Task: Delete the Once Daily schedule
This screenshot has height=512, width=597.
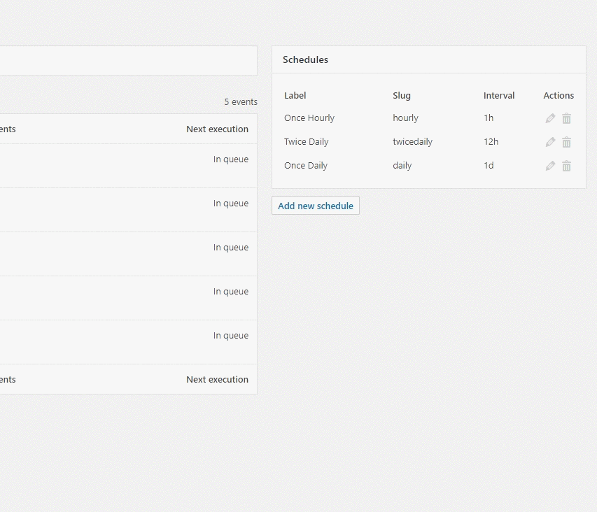Action: click(x=566, y=166)
